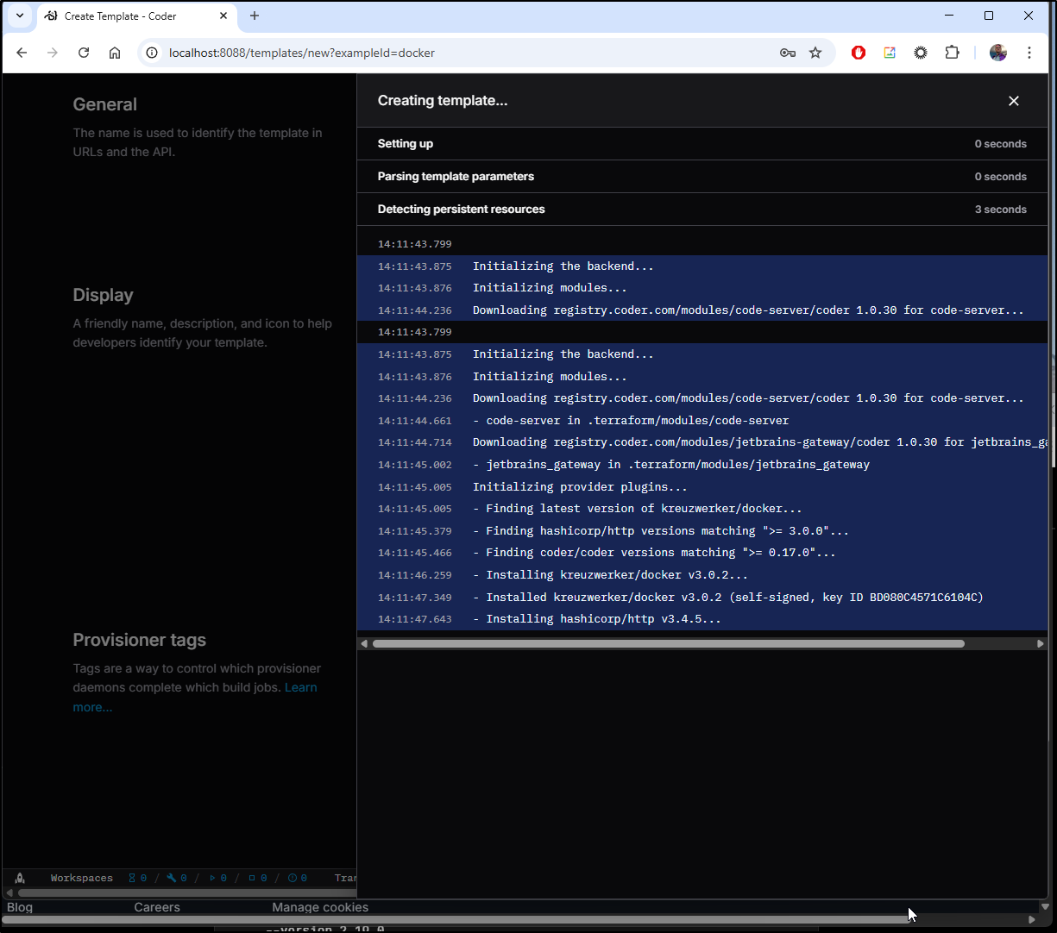Click the log scrollbar left arrow
Image resolution: width=1057 pixels, height=933 pixels.
(x=364, y=643)
